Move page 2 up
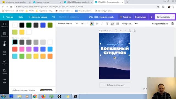The width and height of the screenshot is (176, 99). 120,31
